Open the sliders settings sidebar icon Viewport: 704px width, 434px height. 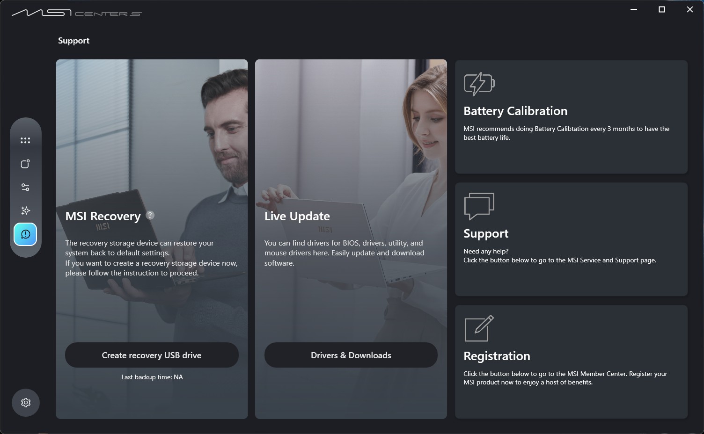pyautogui.click(x=25, y=187)
